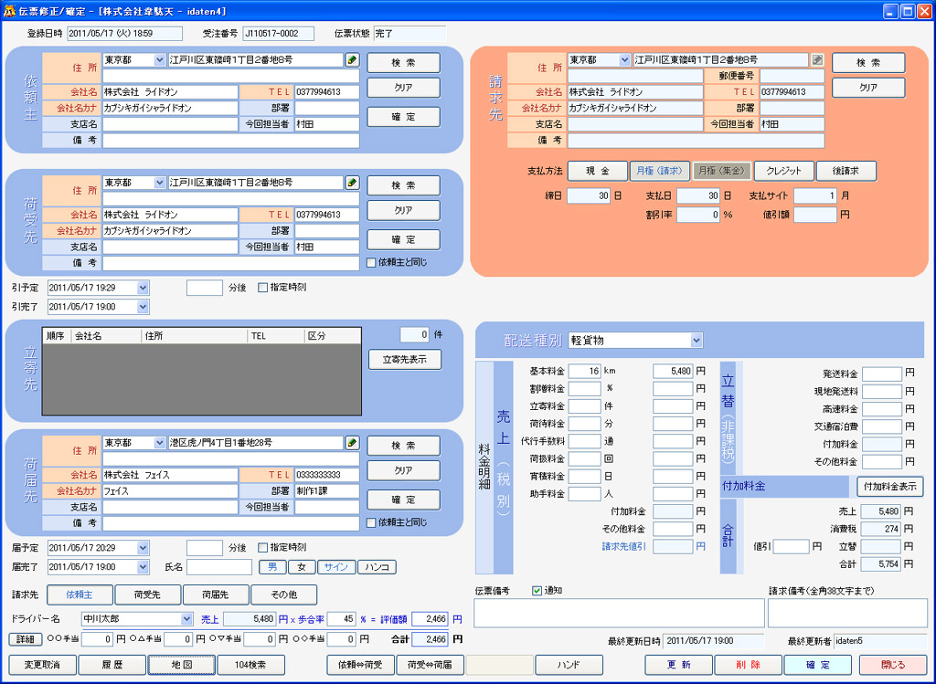
Task: Open the 荷届先 prefecture dropdown
Action: coord(159,443)
